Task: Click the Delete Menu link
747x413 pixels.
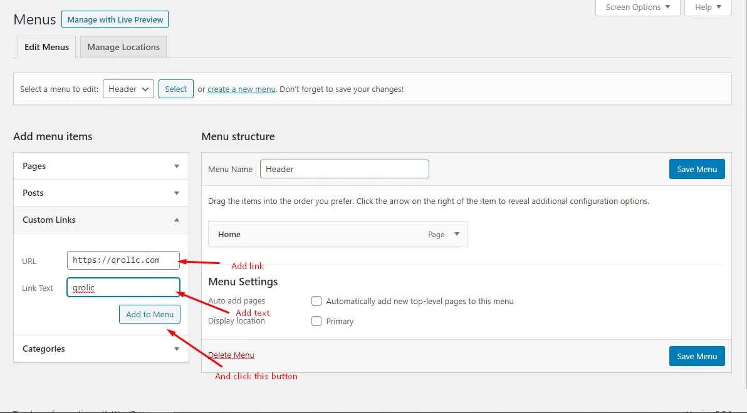Action: click(231, 355)
